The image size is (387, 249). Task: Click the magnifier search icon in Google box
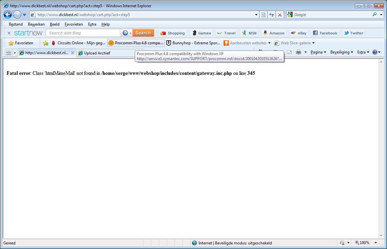pyautogui.click(x=375, y=14)
